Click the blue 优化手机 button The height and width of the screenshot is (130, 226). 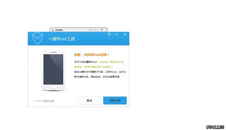pos(115,100)
